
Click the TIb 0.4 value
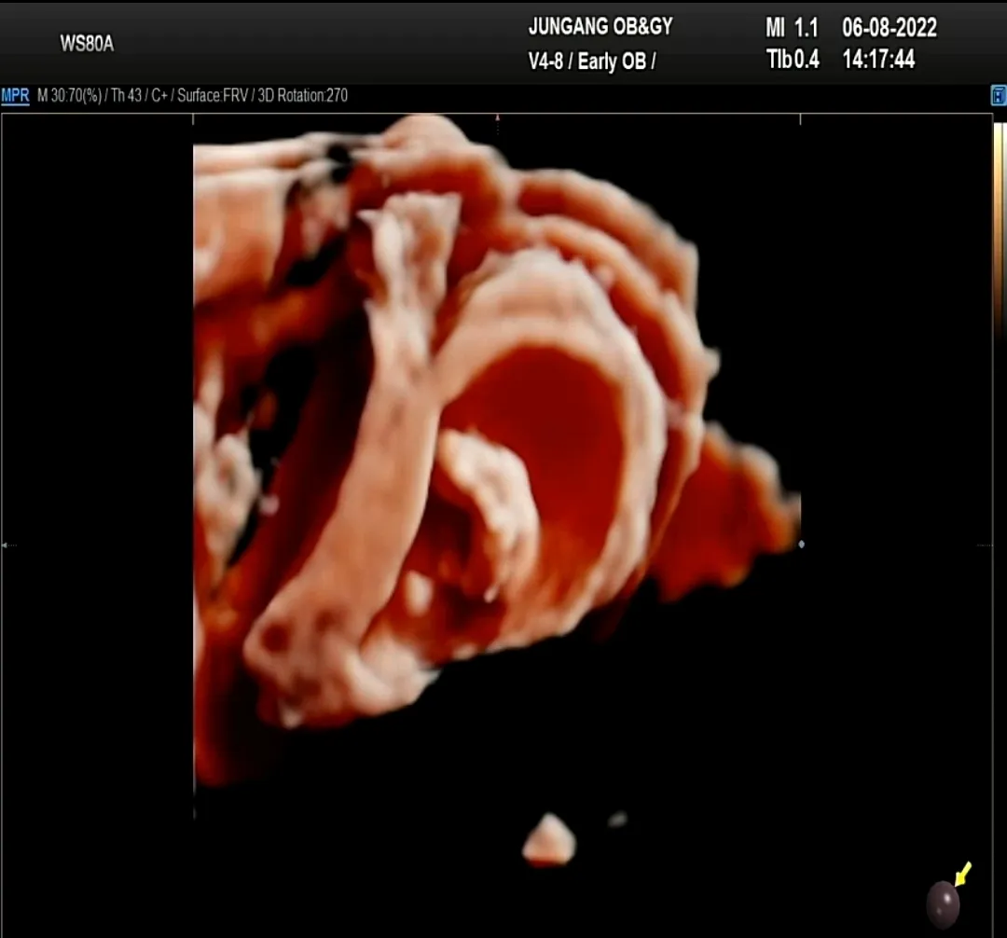click(x=793, y=59)
